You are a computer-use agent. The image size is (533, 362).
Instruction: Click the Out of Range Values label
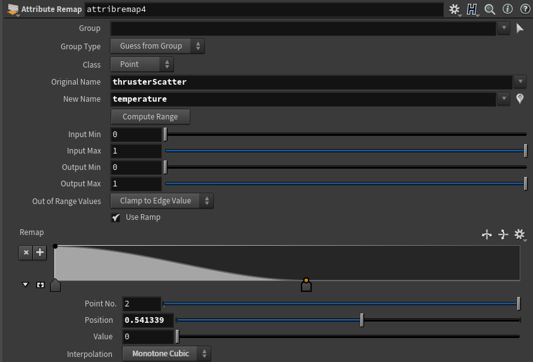pyautogui.click(x=66, y=201)
